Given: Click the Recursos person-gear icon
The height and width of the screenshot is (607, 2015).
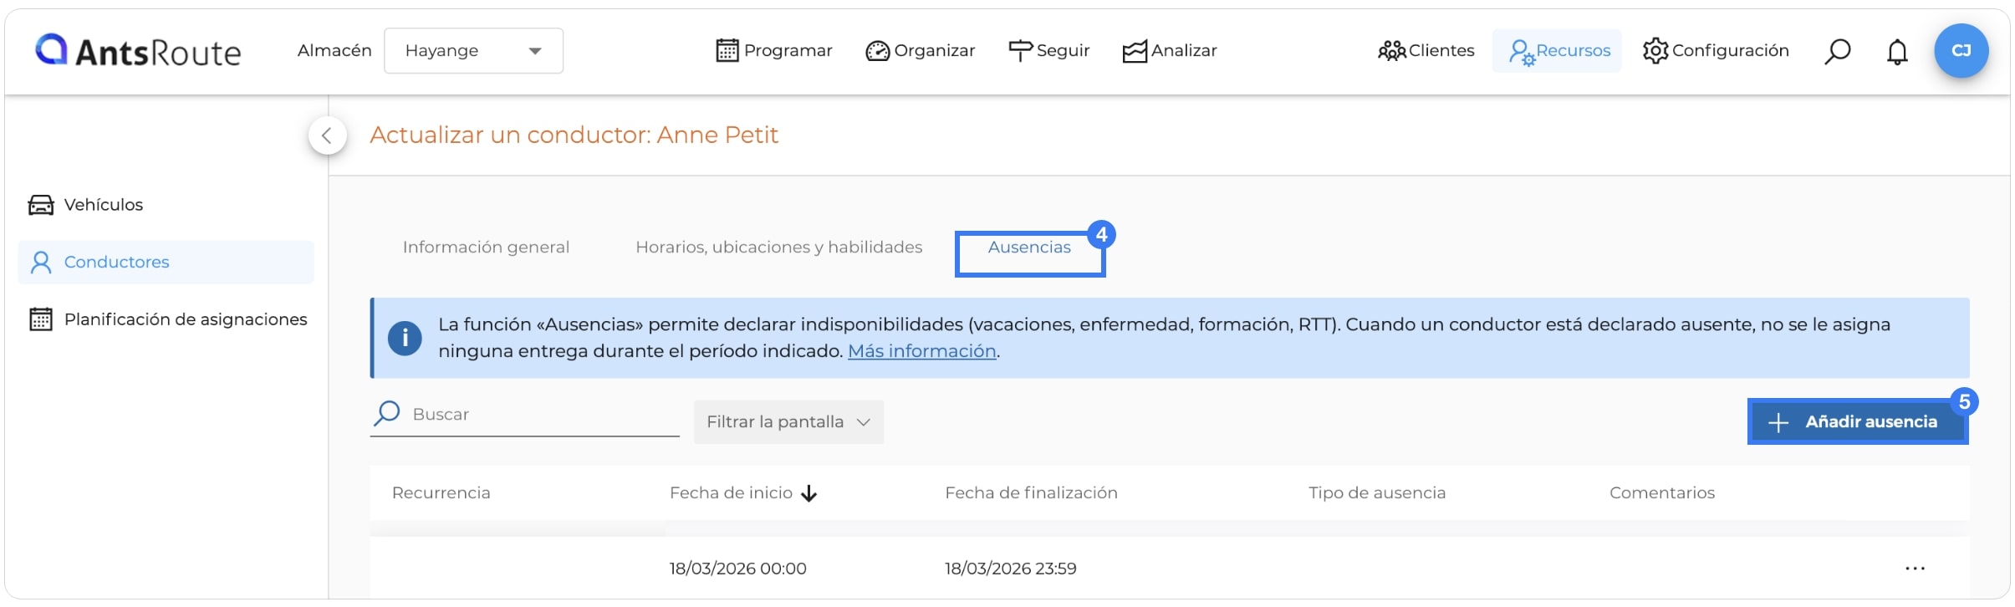Looking at the screenshot, I should coord(1522,53).
